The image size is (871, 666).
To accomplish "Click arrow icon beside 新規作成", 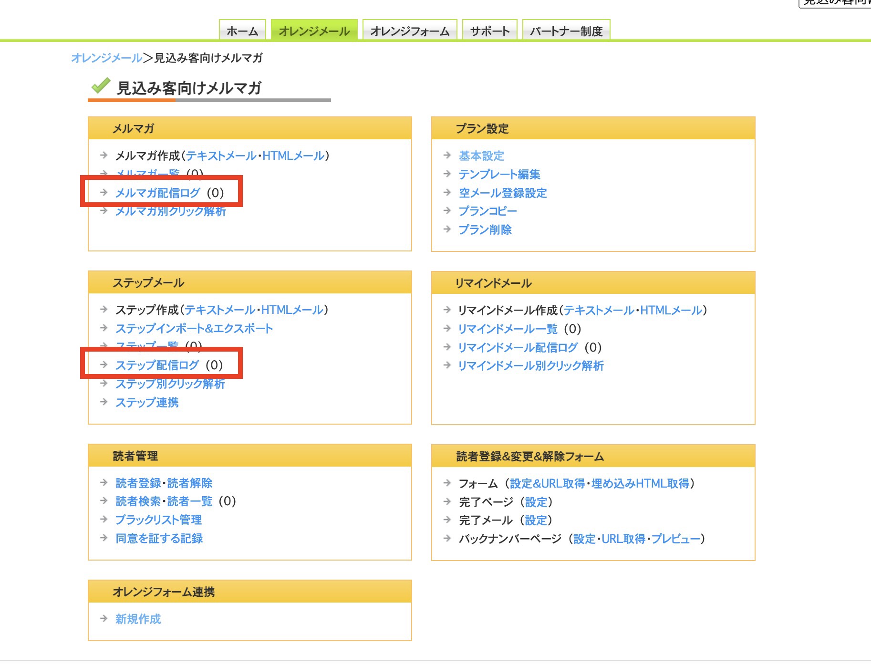I will 104,618.
